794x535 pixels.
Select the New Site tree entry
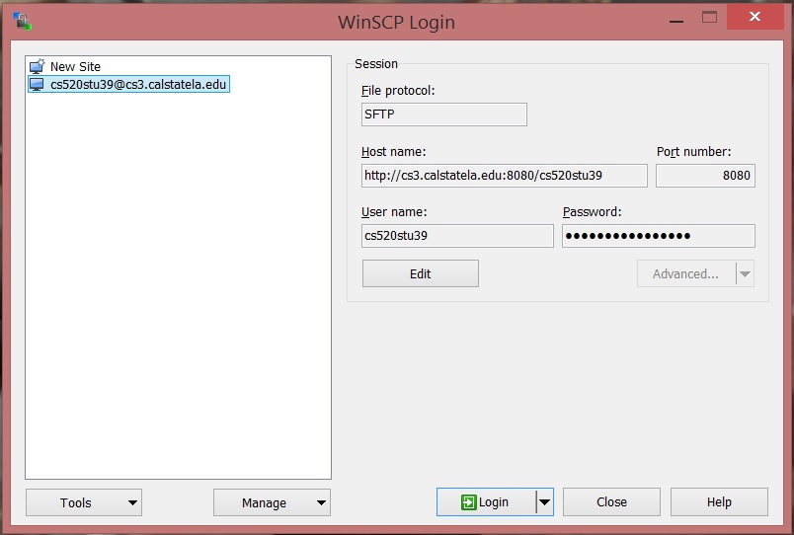(75, 67)
